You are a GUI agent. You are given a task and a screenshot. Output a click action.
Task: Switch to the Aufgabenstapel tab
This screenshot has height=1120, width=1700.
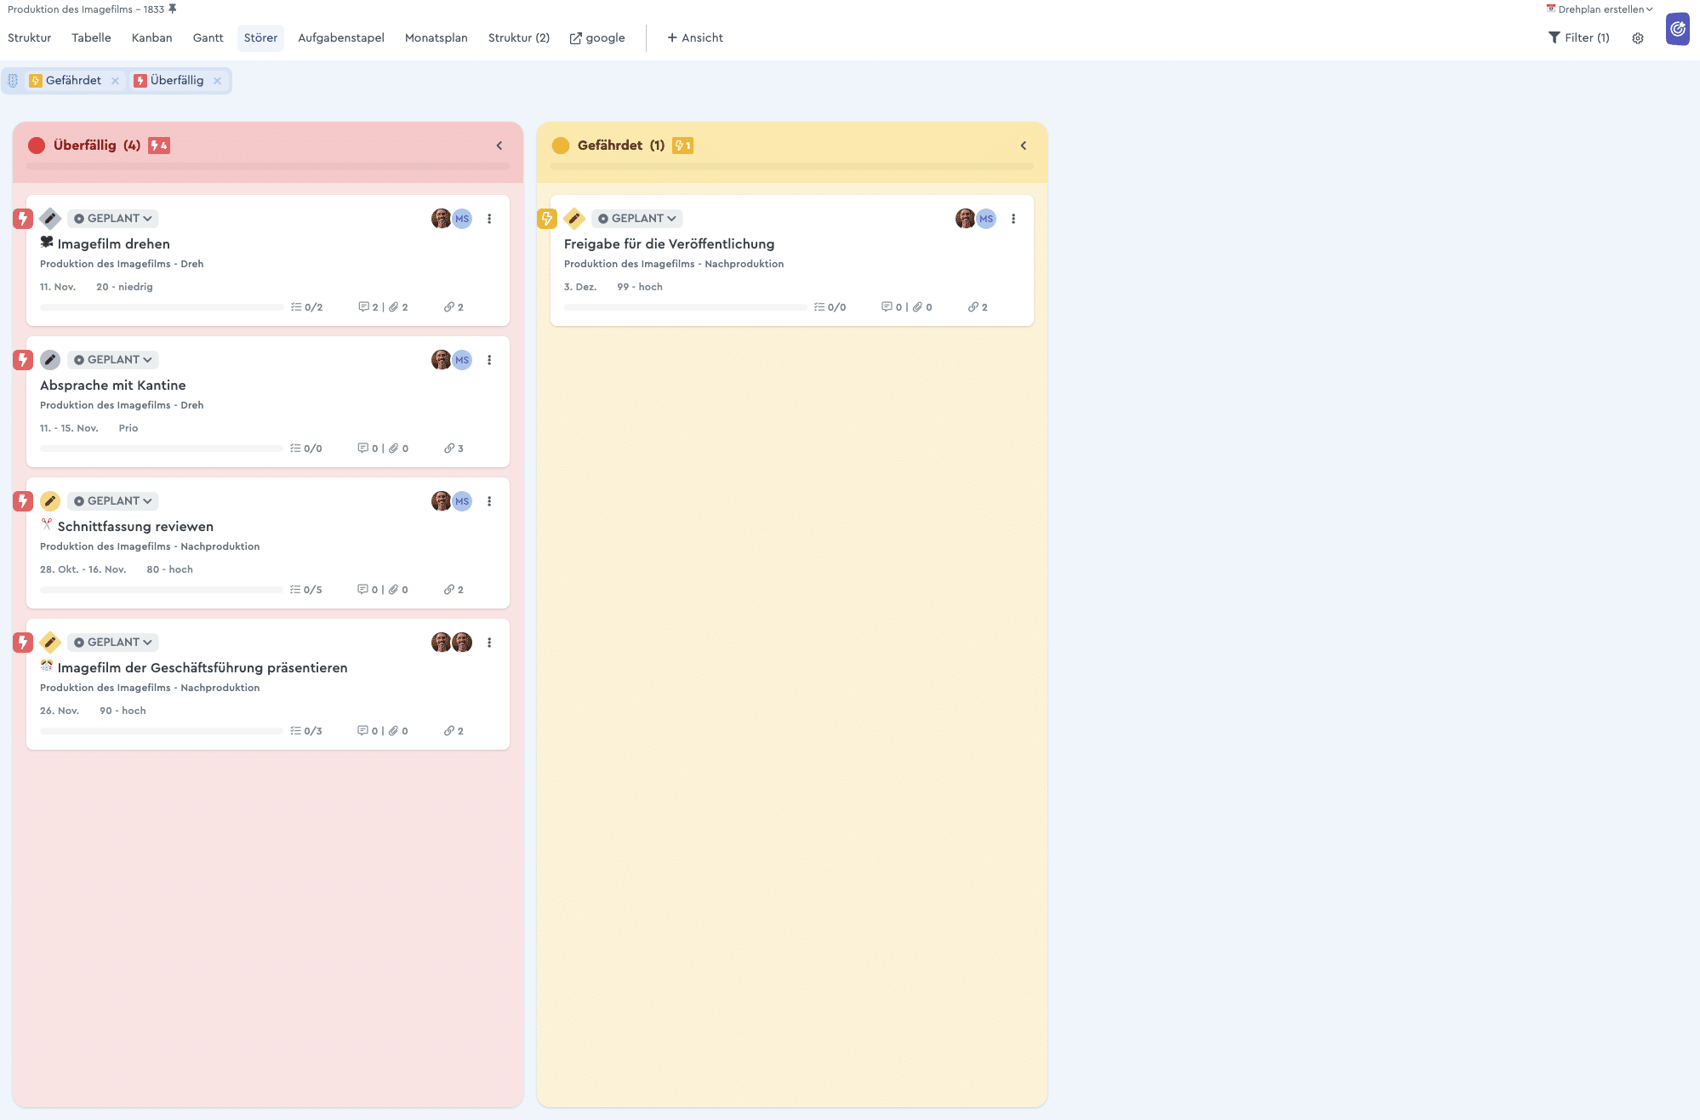[x=341, y=38]
